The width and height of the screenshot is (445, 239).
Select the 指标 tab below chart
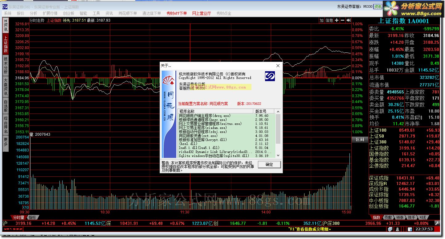coord(32,217)
